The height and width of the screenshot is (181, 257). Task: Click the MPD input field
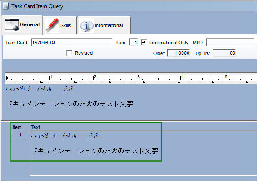[x=230, y=43]
